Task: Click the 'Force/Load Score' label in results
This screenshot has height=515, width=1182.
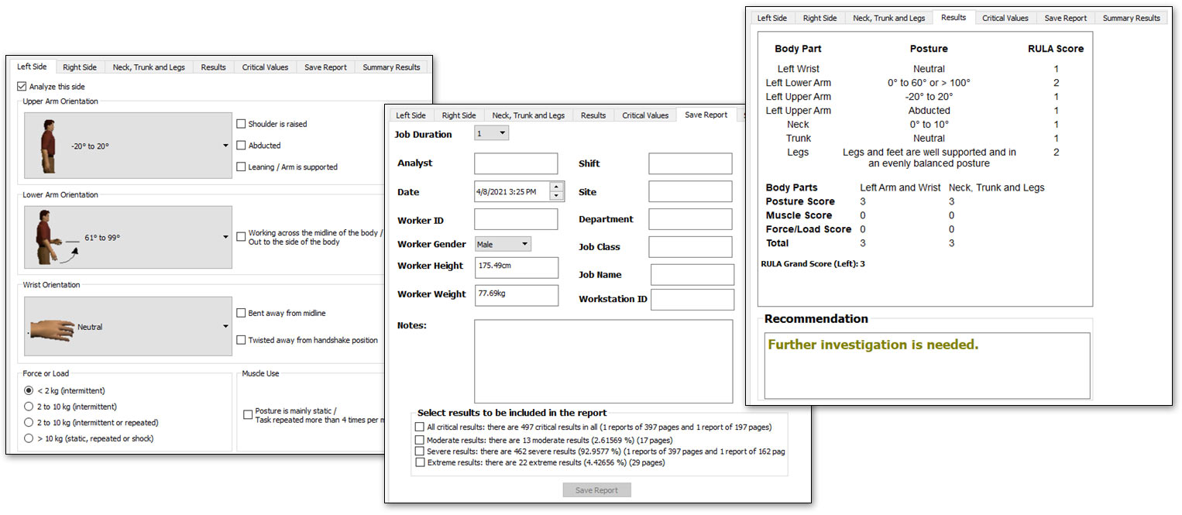Action: pyautogui.click(x=809, y=229)
